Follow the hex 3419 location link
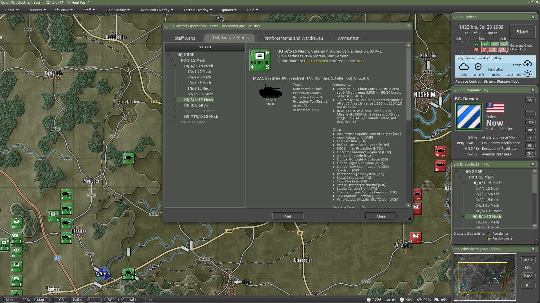 [x=360, y=61]
